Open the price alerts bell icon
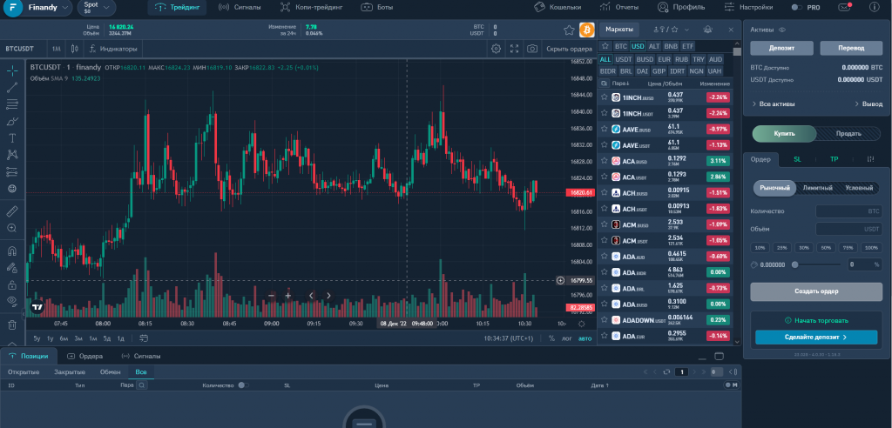Screen dimensions: 892x428 click(707, 30)
